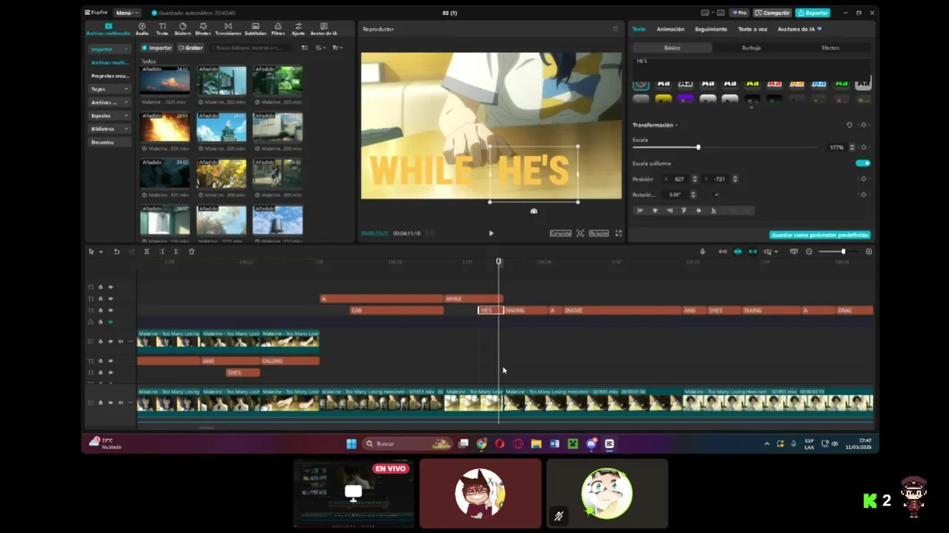Expand more text style presets chevron
949x533 pixels.
click(752, 108)
